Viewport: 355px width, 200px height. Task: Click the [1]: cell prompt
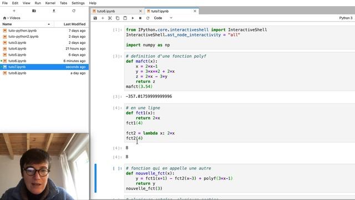117,29
